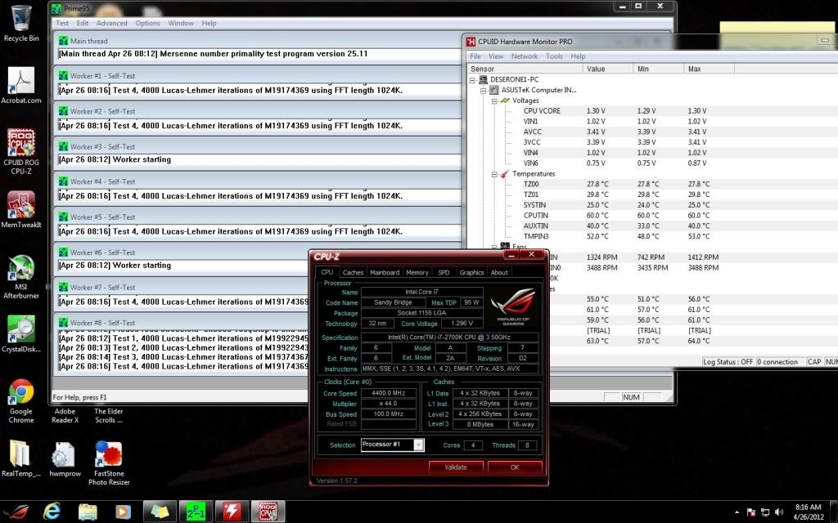
Task: Click the Min column header
Action: (x=659, y=69)
